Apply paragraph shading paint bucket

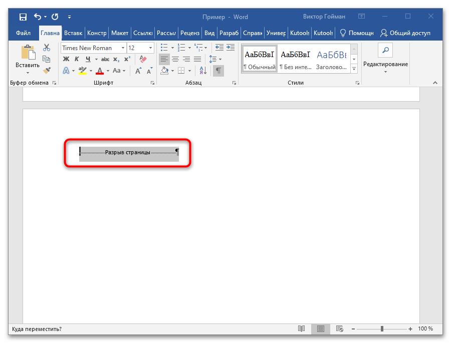click(164, 71)
